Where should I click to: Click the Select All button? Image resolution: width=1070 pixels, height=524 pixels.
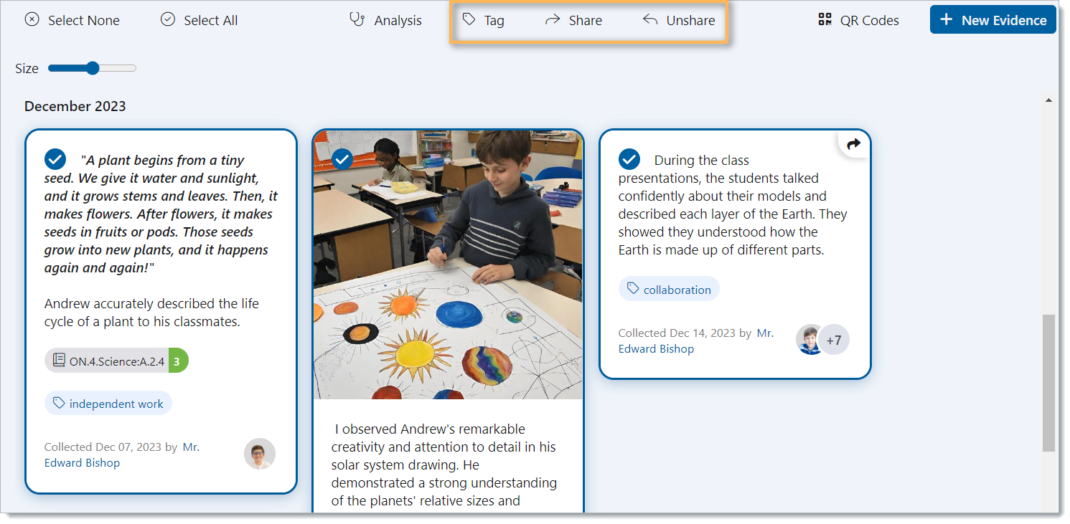point(199,20)
